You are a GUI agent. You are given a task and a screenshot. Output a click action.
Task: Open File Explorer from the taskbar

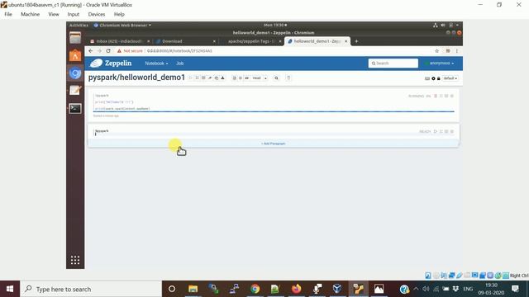point(193,289)
